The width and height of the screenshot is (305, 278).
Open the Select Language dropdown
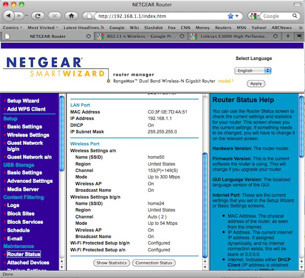(x=253, y=70)
